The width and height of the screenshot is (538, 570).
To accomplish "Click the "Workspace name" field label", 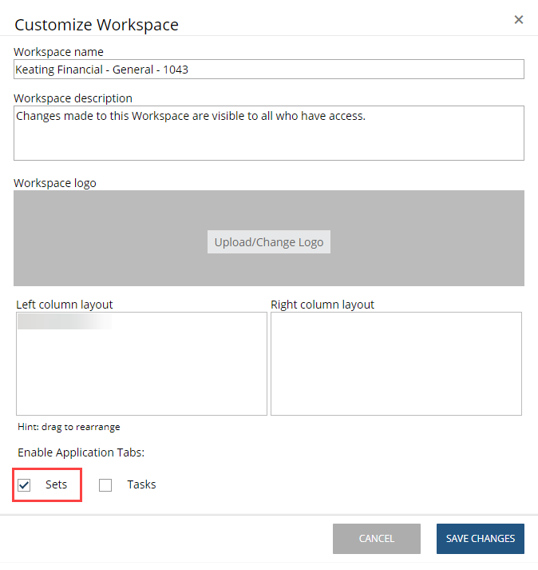I will [58, 52].
